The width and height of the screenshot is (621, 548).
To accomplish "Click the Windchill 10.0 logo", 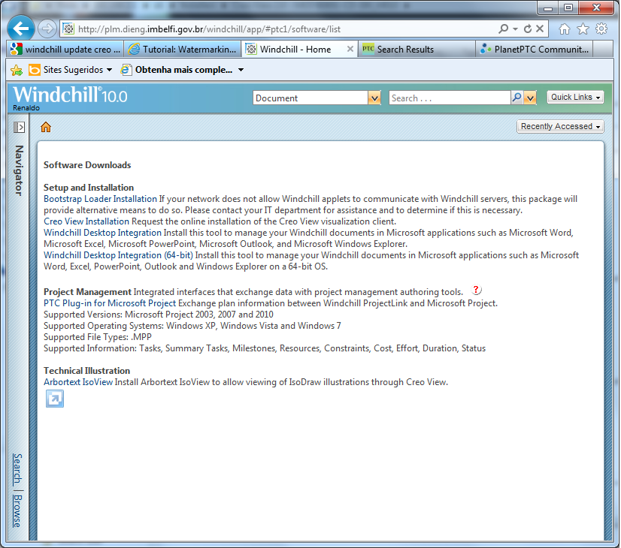I will pyautogui.click(x=70, y=95).
